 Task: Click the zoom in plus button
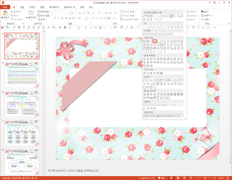point(215,178)
